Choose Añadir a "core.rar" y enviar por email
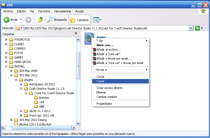The image size is (210, 138). point(120,63)
